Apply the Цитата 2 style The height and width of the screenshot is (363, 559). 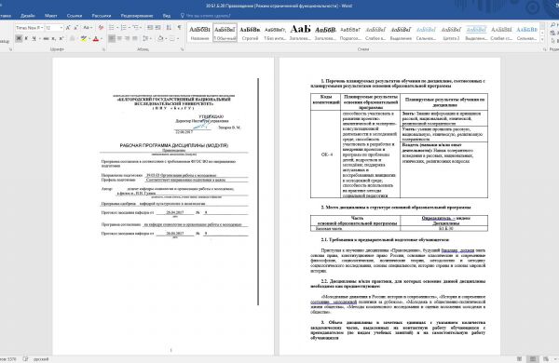click(x=451, y=33)
